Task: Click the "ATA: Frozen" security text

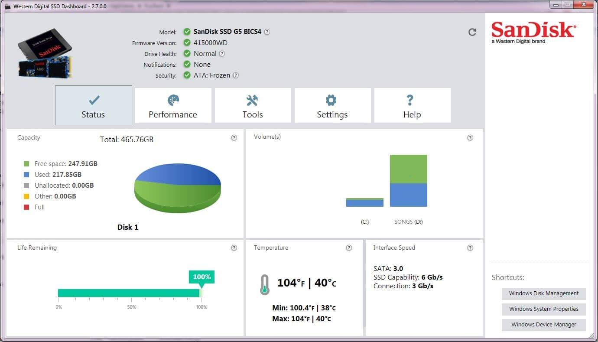Action: [212, 75]
